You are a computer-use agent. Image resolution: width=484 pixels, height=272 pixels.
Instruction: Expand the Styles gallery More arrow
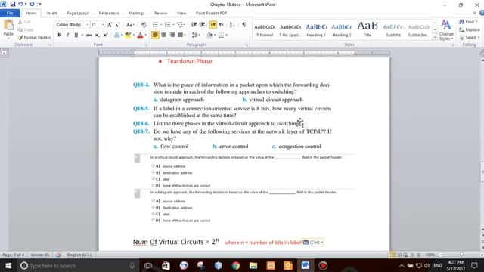[x=435, y=37]
